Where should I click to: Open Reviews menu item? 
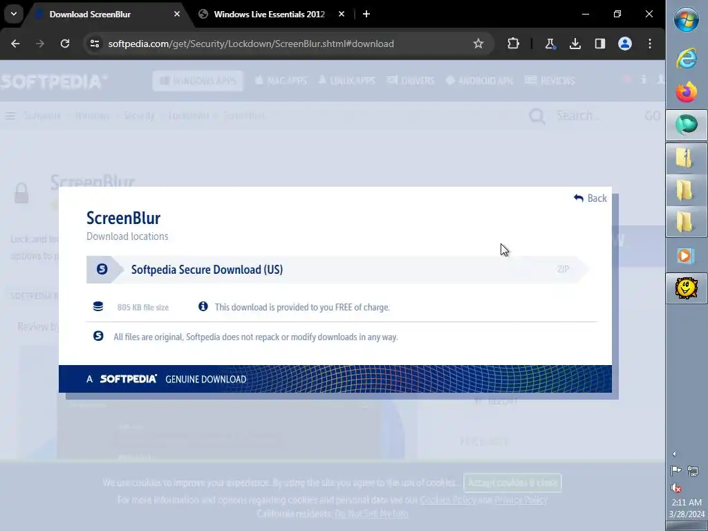(550, 81)
